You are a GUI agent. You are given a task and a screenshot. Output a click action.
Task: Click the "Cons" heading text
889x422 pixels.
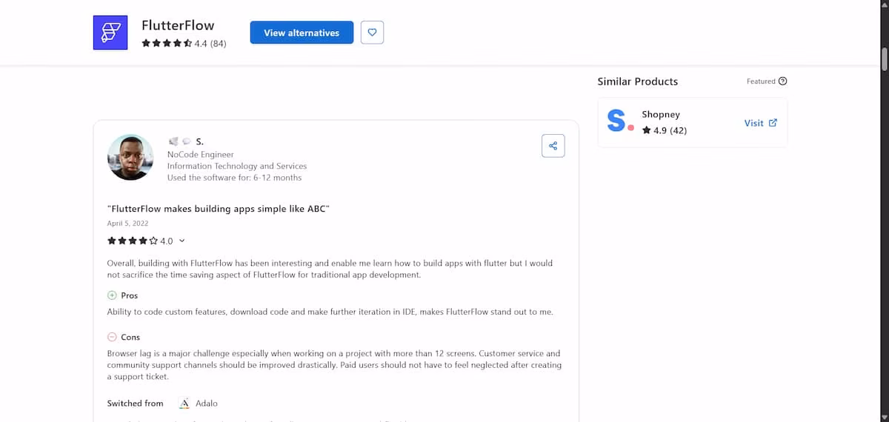[x=130, y=337]
